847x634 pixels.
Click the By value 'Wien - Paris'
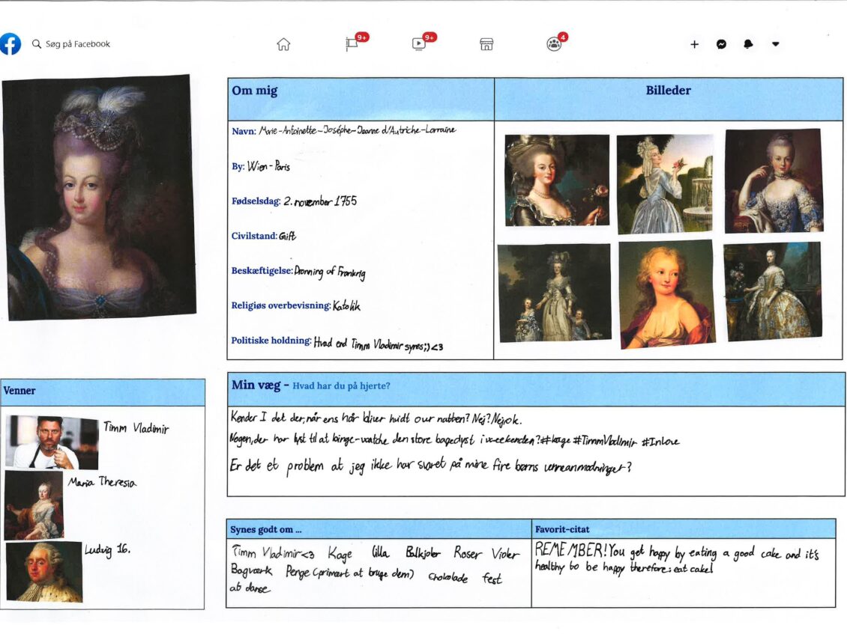(269, 166)
